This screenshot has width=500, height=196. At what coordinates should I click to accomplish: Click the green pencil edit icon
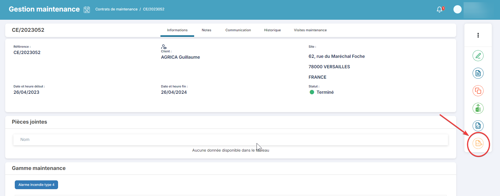(478, 56)
